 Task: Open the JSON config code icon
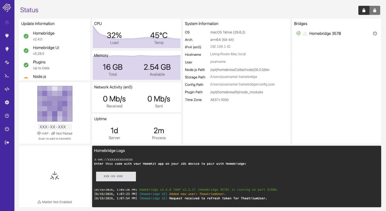click(7, 89)
